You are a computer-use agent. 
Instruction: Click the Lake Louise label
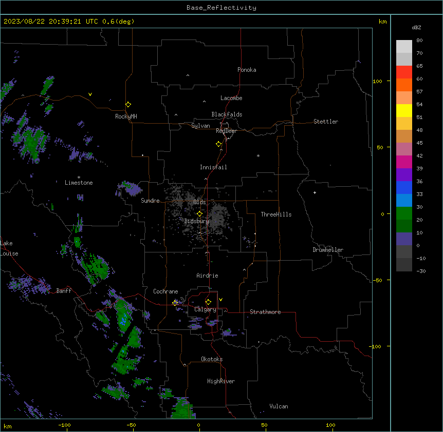(9, 248)
